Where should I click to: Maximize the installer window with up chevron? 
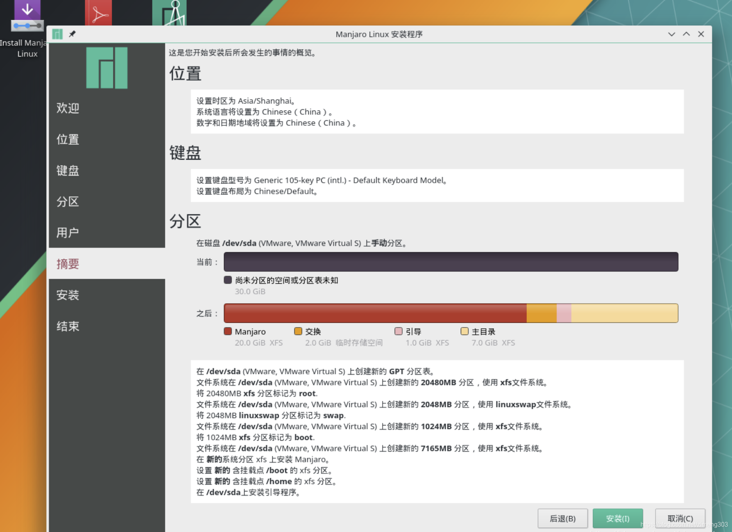(x=686, y=34)
